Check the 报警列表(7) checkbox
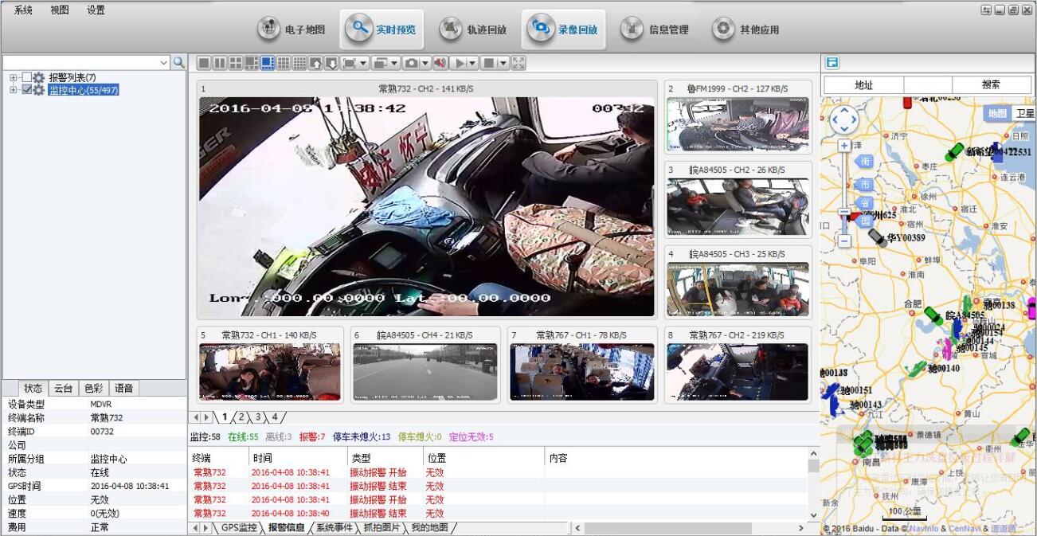Image resolution: width=1037 pixels, height=536 pixels. click(x=27, y=77)
